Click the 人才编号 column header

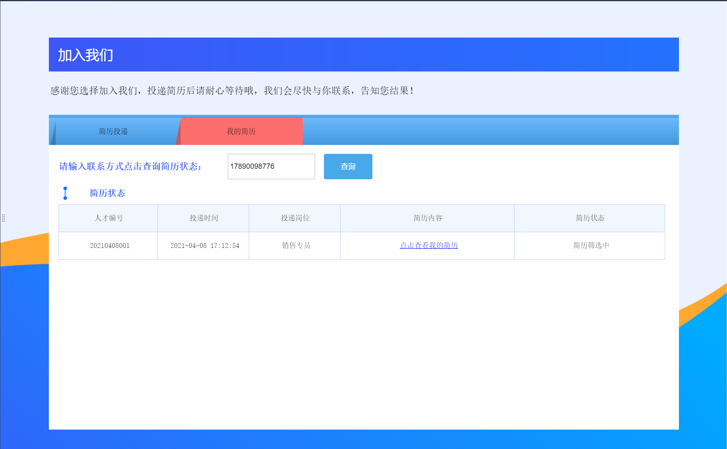[x=108, y=218]
